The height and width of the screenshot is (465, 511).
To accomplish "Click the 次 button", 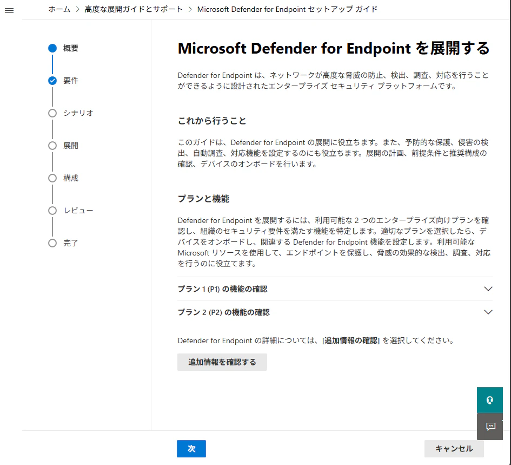I will pyautogui.click(x=191, y=449).
